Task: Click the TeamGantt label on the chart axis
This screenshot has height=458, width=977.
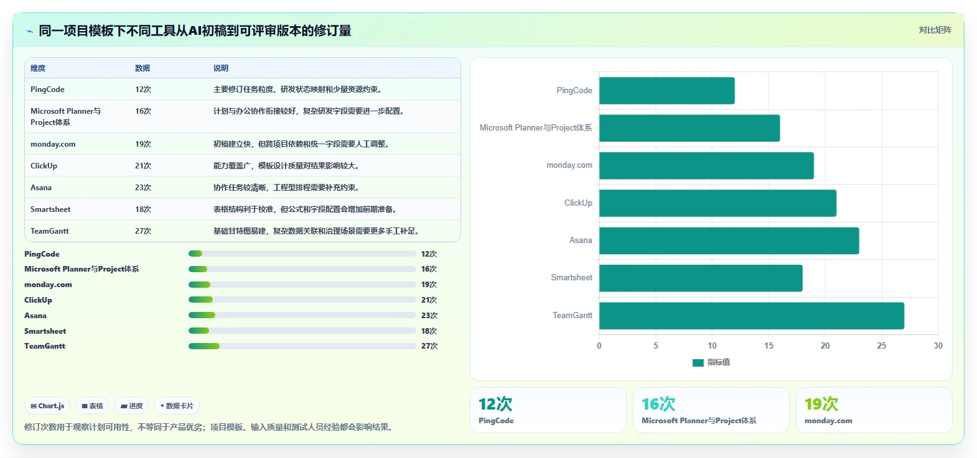Action: click(x=573, y=316)
